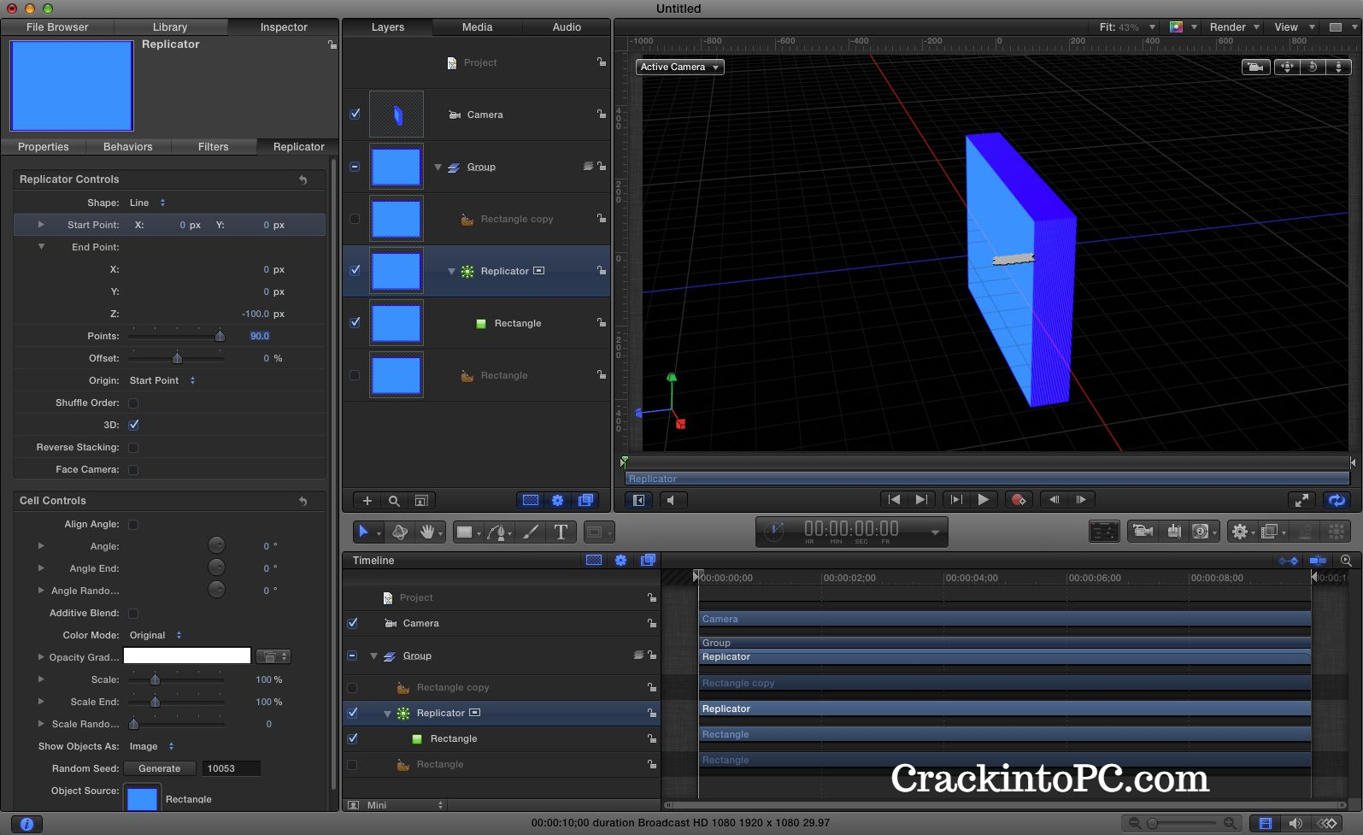Click the Opacity Gradient preset button
The width and height of the screenshot is (1363, 835).
pos(273,656)
